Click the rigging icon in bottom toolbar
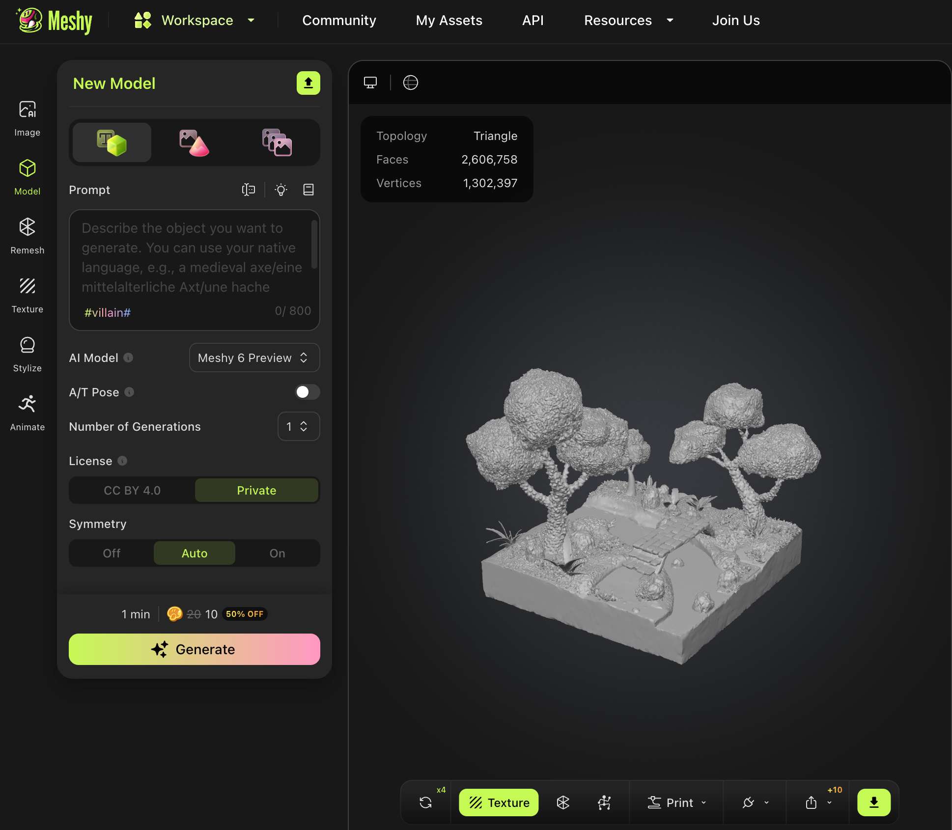 pos(604,802)
